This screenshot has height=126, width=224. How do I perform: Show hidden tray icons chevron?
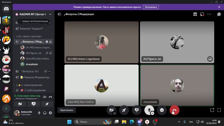tap(179, 122)
